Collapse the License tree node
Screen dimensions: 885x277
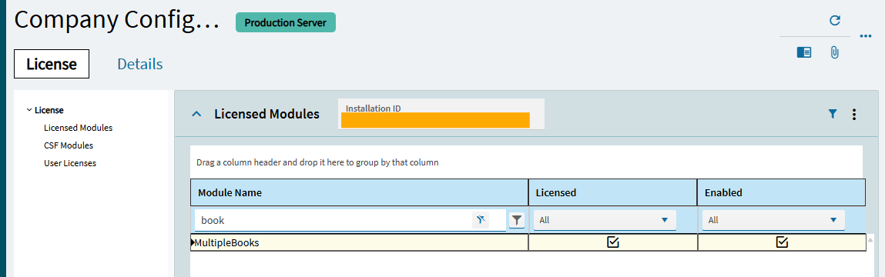tap(29, 110)
